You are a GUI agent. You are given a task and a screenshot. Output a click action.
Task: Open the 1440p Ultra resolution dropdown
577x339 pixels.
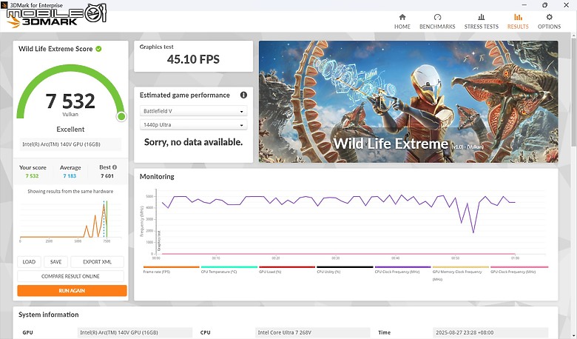tap(193, 125)
